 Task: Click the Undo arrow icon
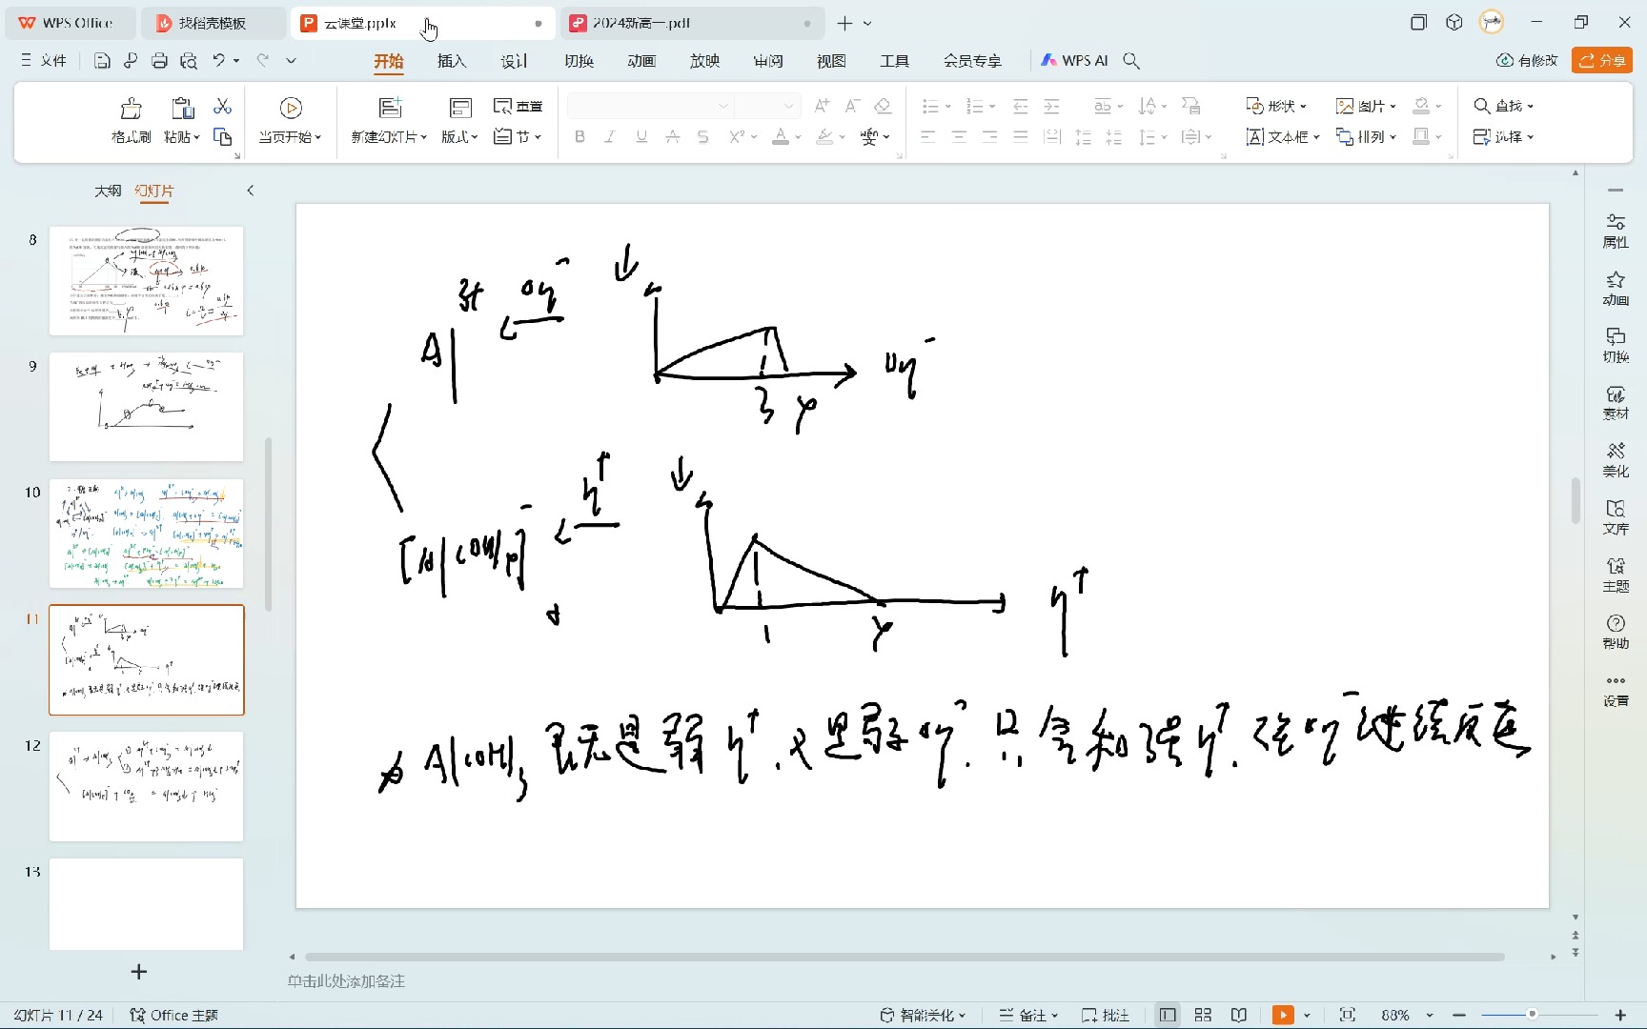(219, 60)
